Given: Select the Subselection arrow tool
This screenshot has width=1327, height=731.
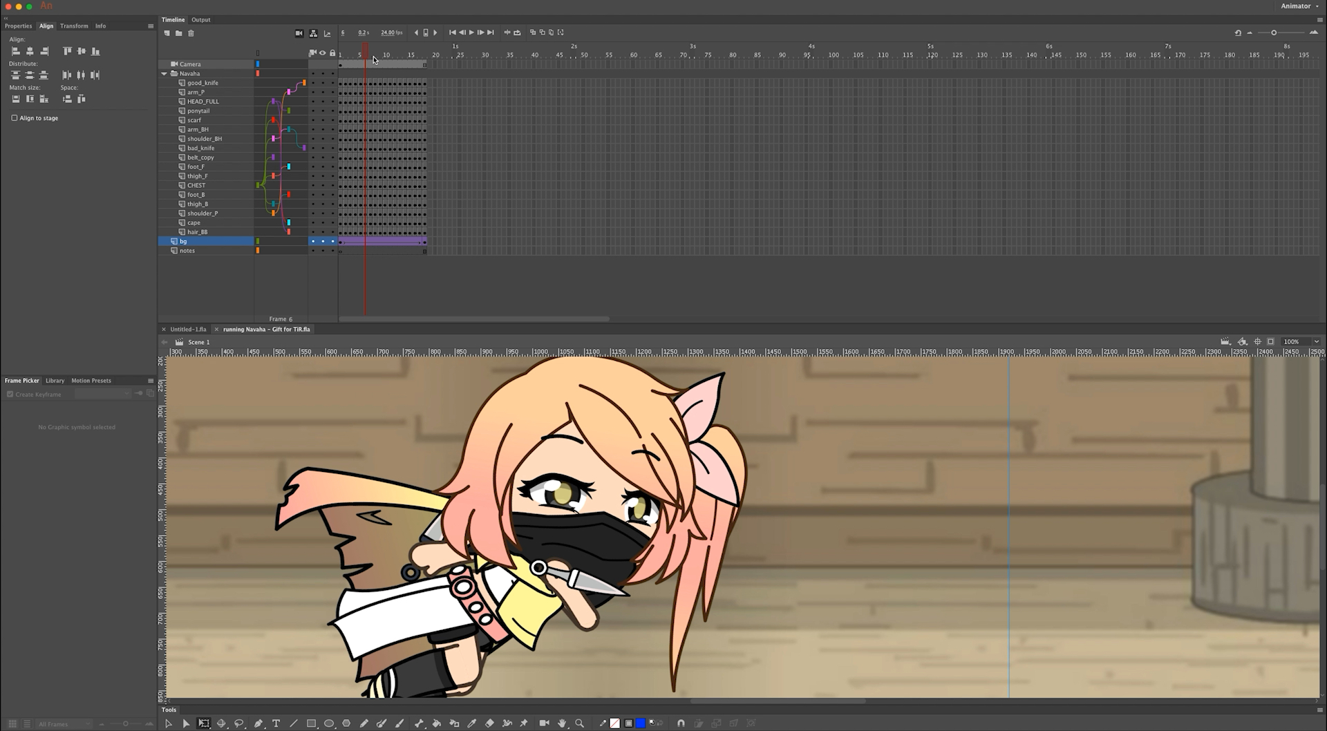Looking at the screenshot, I should pyautogui.click(x=186, y=723).
